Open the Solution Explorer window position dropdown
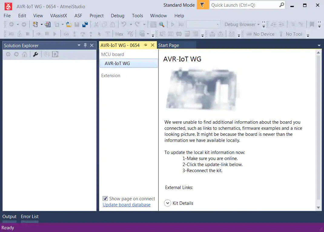 click(79, 45)
